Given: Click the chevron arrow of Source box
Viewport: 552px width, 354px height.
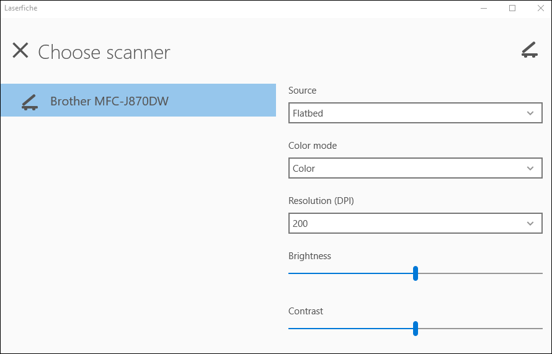Looking at the screenshot, I should (x=530, y=113).
